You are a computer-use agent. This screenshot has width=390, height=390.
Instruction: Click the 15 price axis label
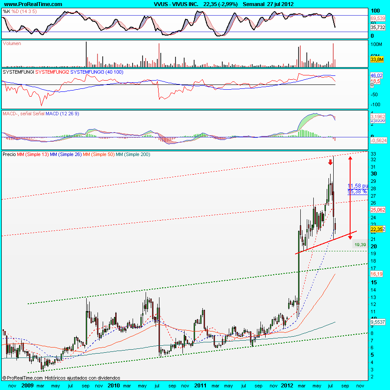(374, 283)
